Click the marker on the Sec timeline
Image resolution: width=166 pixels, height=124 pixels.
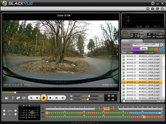coord(144,117)
